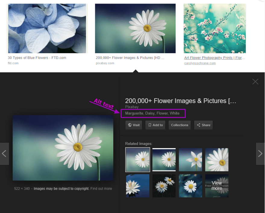Select the fourth related image in top row
Screen dimensions: 265x213
(217, 160)
